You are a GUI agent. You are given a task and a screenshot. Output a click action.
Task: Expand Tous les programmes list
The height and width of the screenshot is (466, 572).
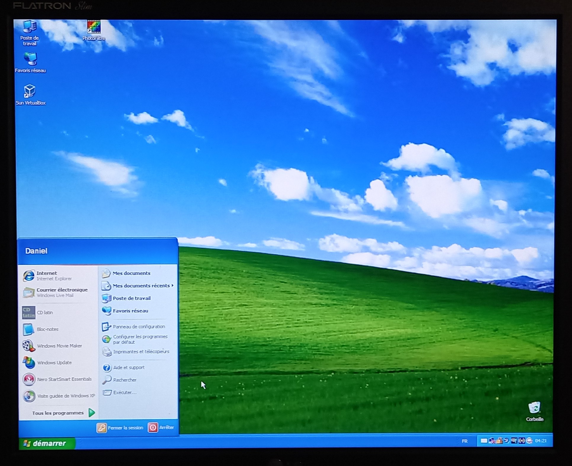click(63, 413)
